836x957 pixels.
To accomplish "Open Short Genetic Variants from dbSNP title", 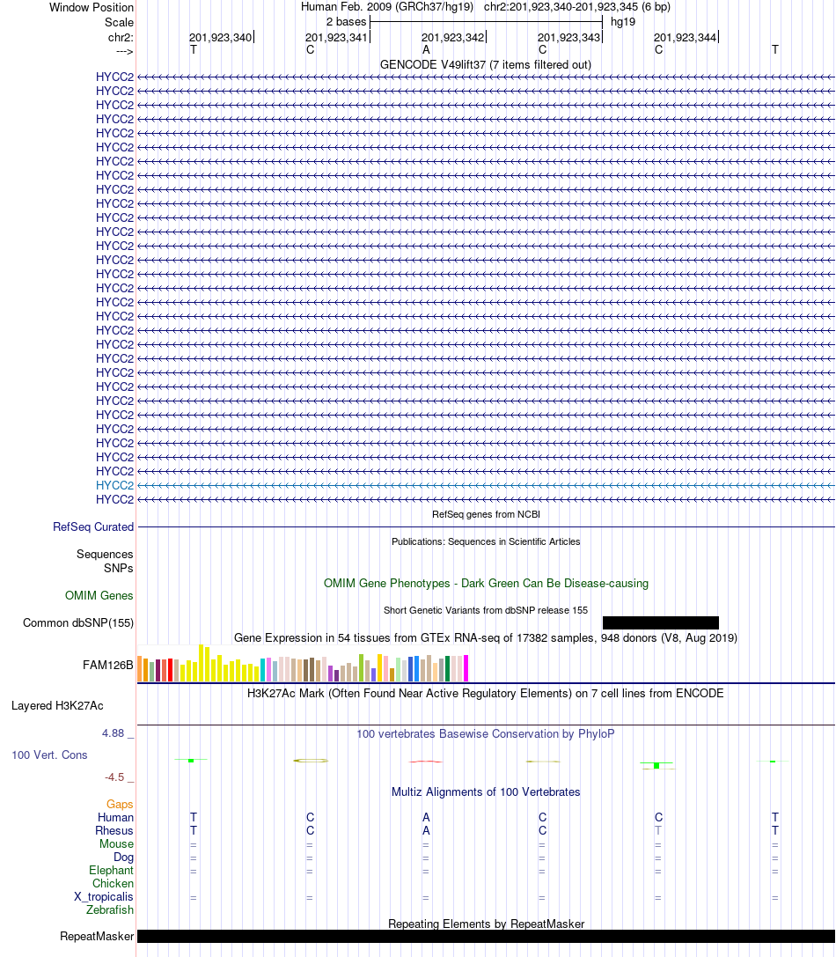I will click(x=486, y=610).
